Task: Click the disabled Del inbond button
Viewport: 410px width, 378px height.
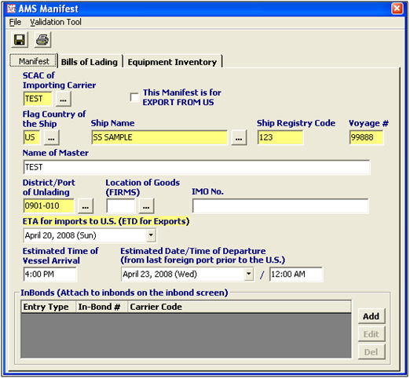Action: [372, 352]
